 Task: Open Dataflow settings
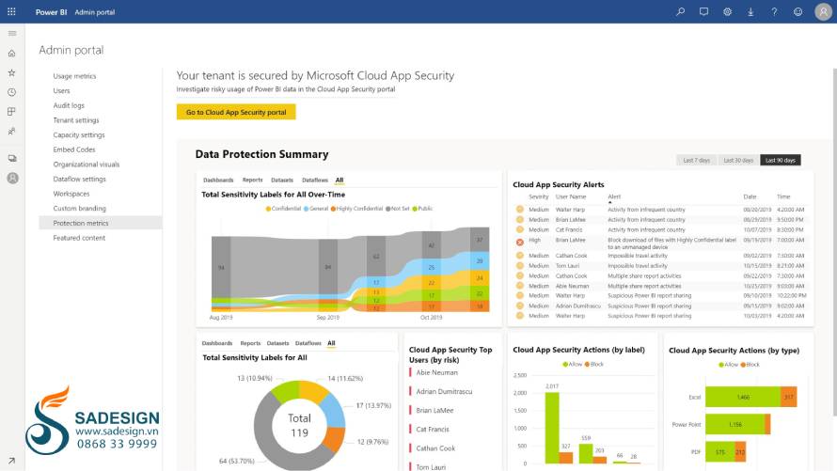pos(80,179)
